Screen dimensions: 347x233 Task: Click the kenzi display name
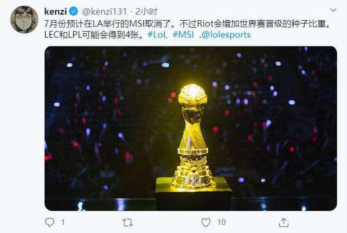(55, 11)
